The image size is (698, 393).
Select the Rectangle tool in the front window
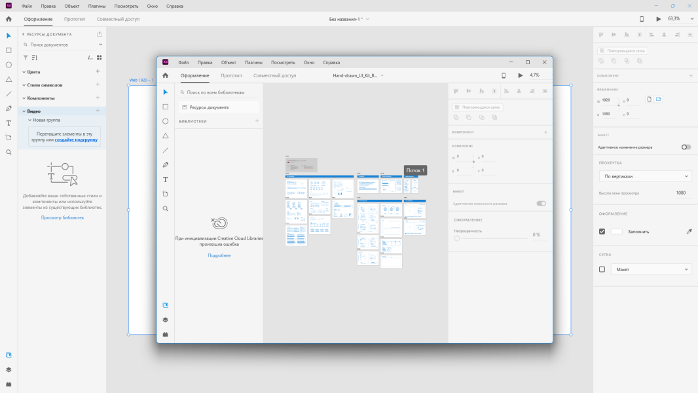[x=165, y=107]
